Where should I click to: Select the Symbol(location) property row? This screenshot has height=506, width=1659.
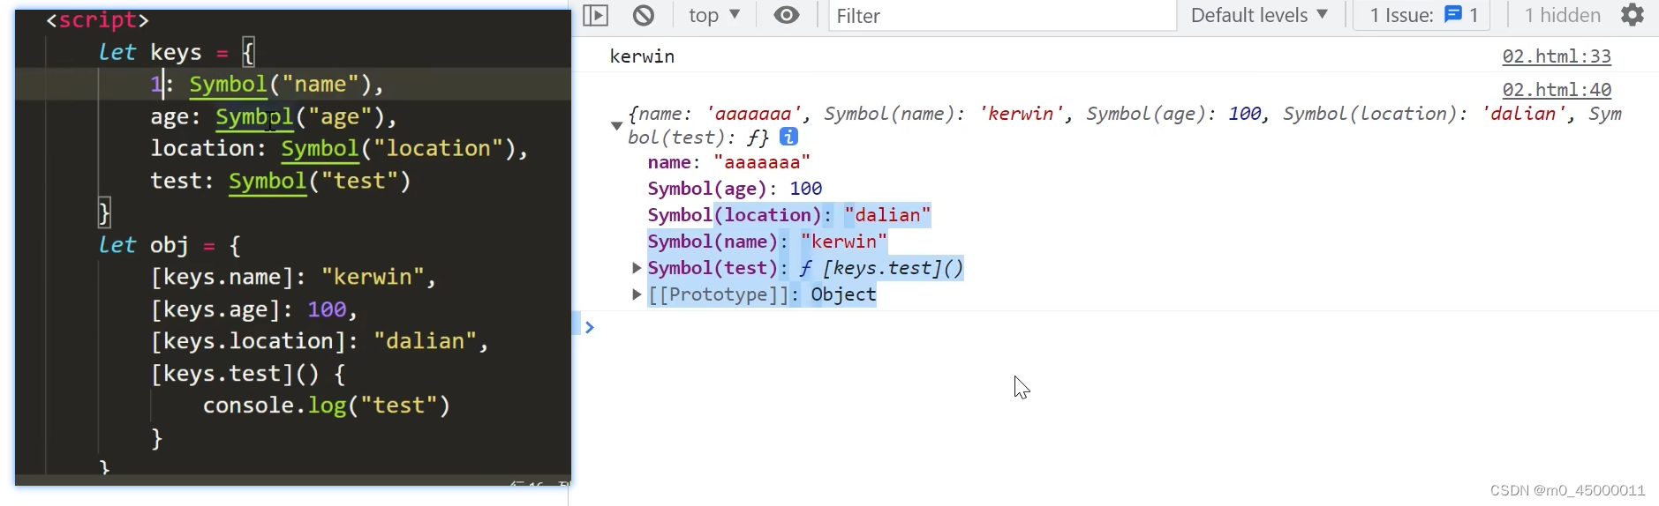788,215
